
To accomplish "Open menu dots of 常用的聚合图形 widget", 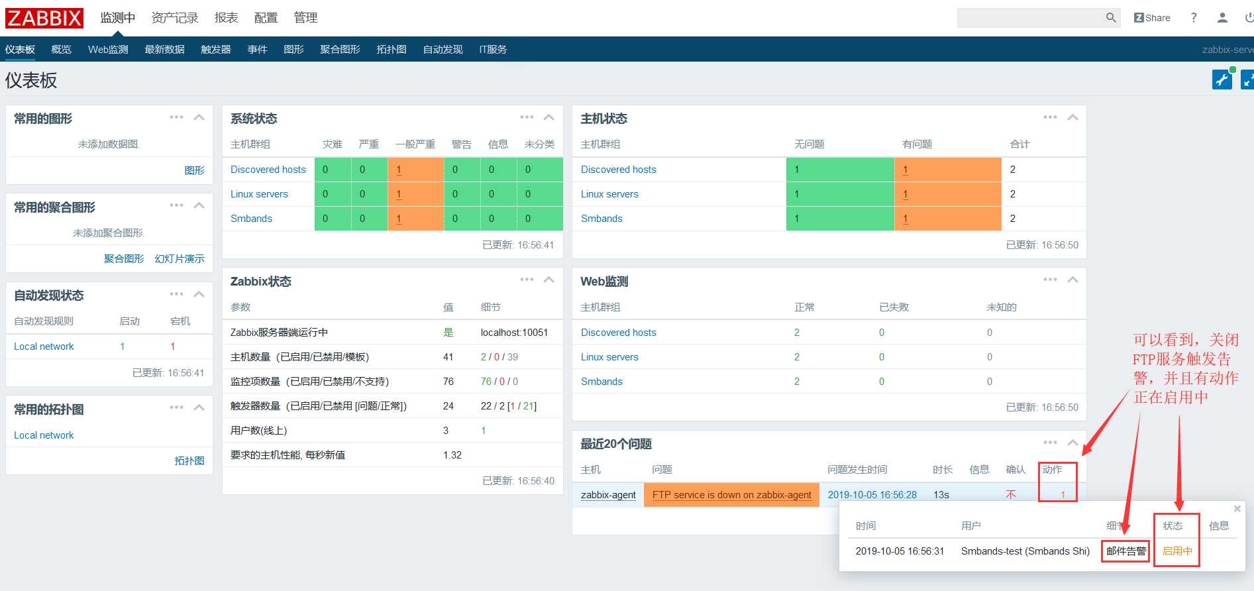I will point(176,205).
